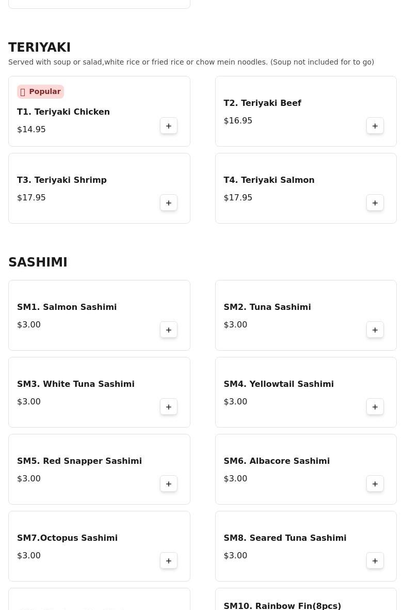Image resolution: width=405 pixels, height=610 pixels.
Task: Add SM3. White Tuna Sashimi with plus icon
Action: 169,406
